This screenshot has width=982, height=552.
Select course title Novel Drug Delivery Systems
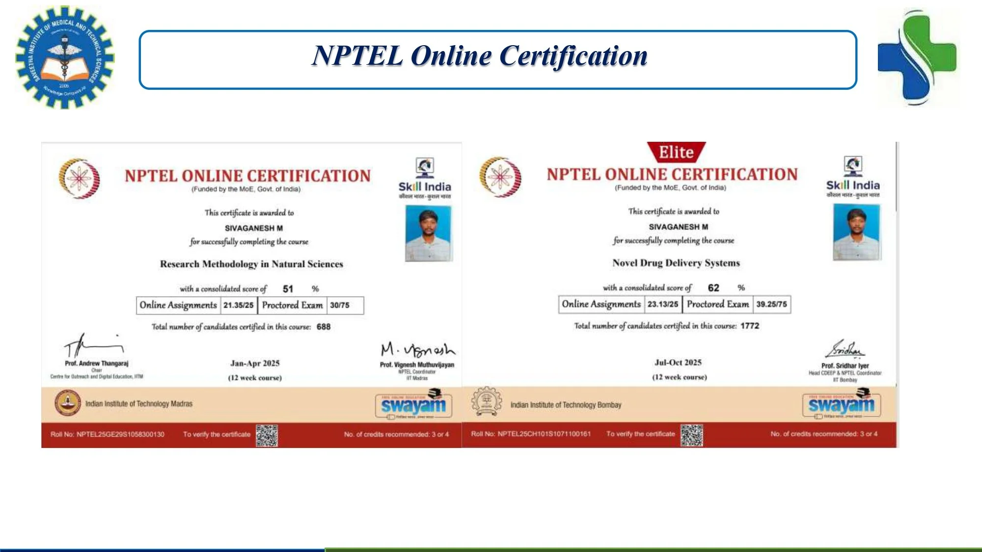676,263
